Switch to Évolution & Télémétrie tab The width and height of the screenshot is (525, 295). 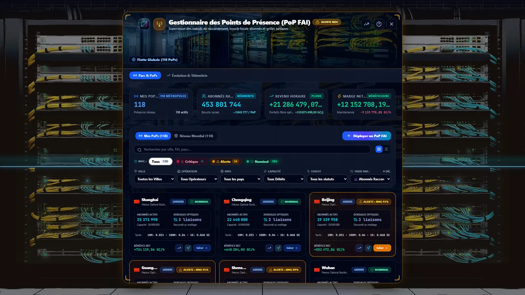[187, 75]
